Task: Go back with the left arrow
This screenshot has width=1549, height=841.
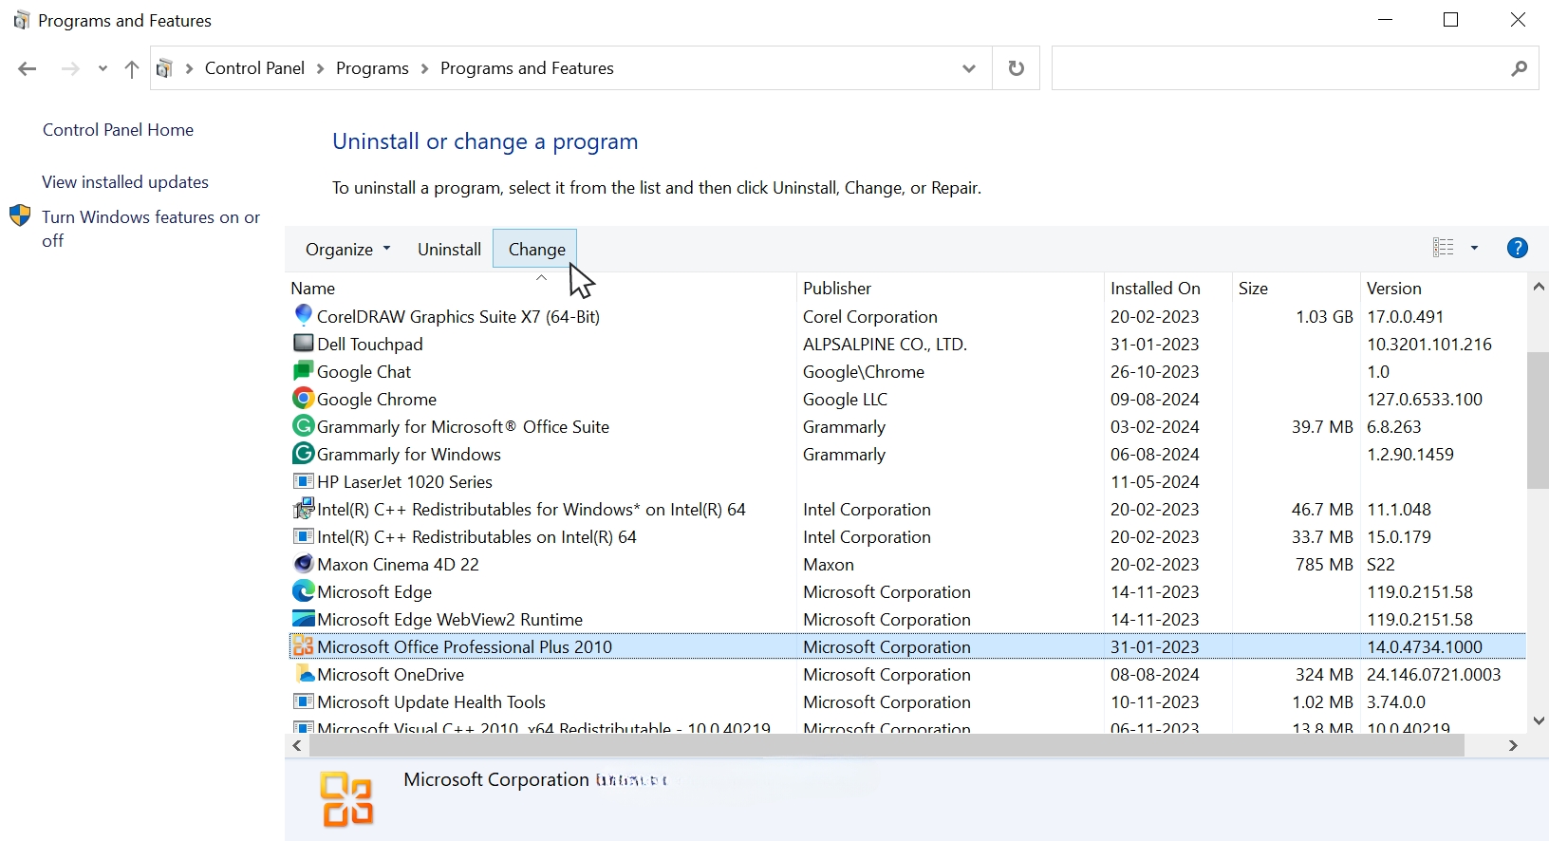Action: [x=28, y=68]
